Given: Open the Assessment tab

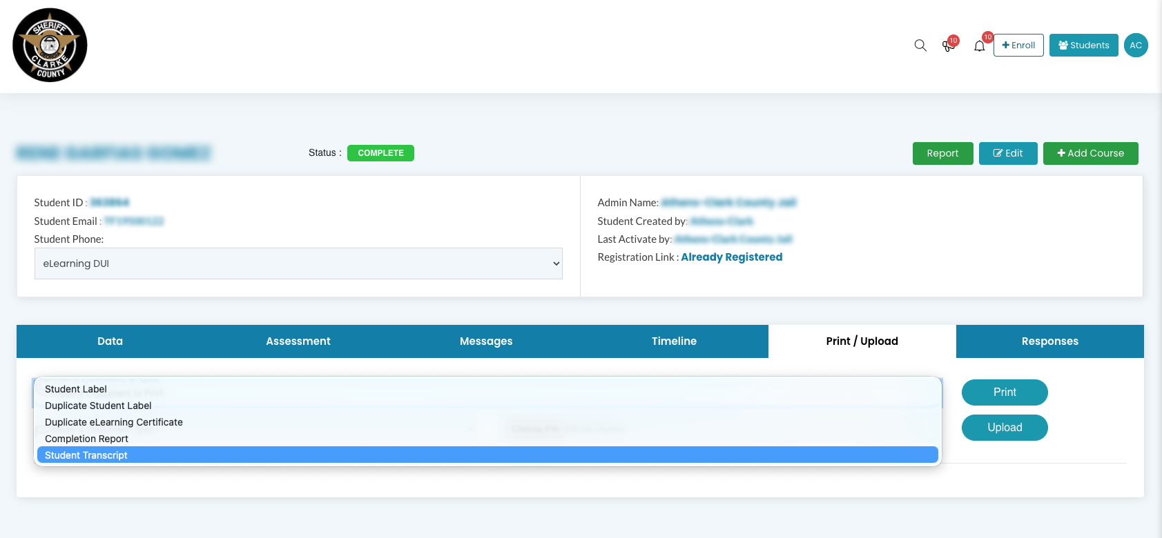Looking at the screenshot, I should pos(298,341).
